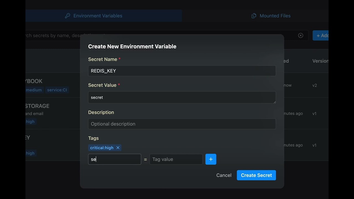Image resolution: width=354 pixels, height=199 pixels.
Task: Click the Description label
Action: (101, 112)
